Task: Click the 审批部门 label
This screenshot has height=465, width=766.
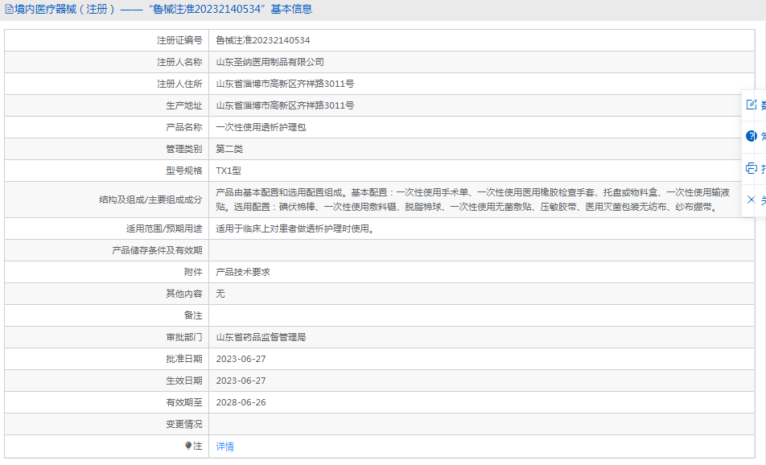Action: pyautogui.click(x=183, y=337)
